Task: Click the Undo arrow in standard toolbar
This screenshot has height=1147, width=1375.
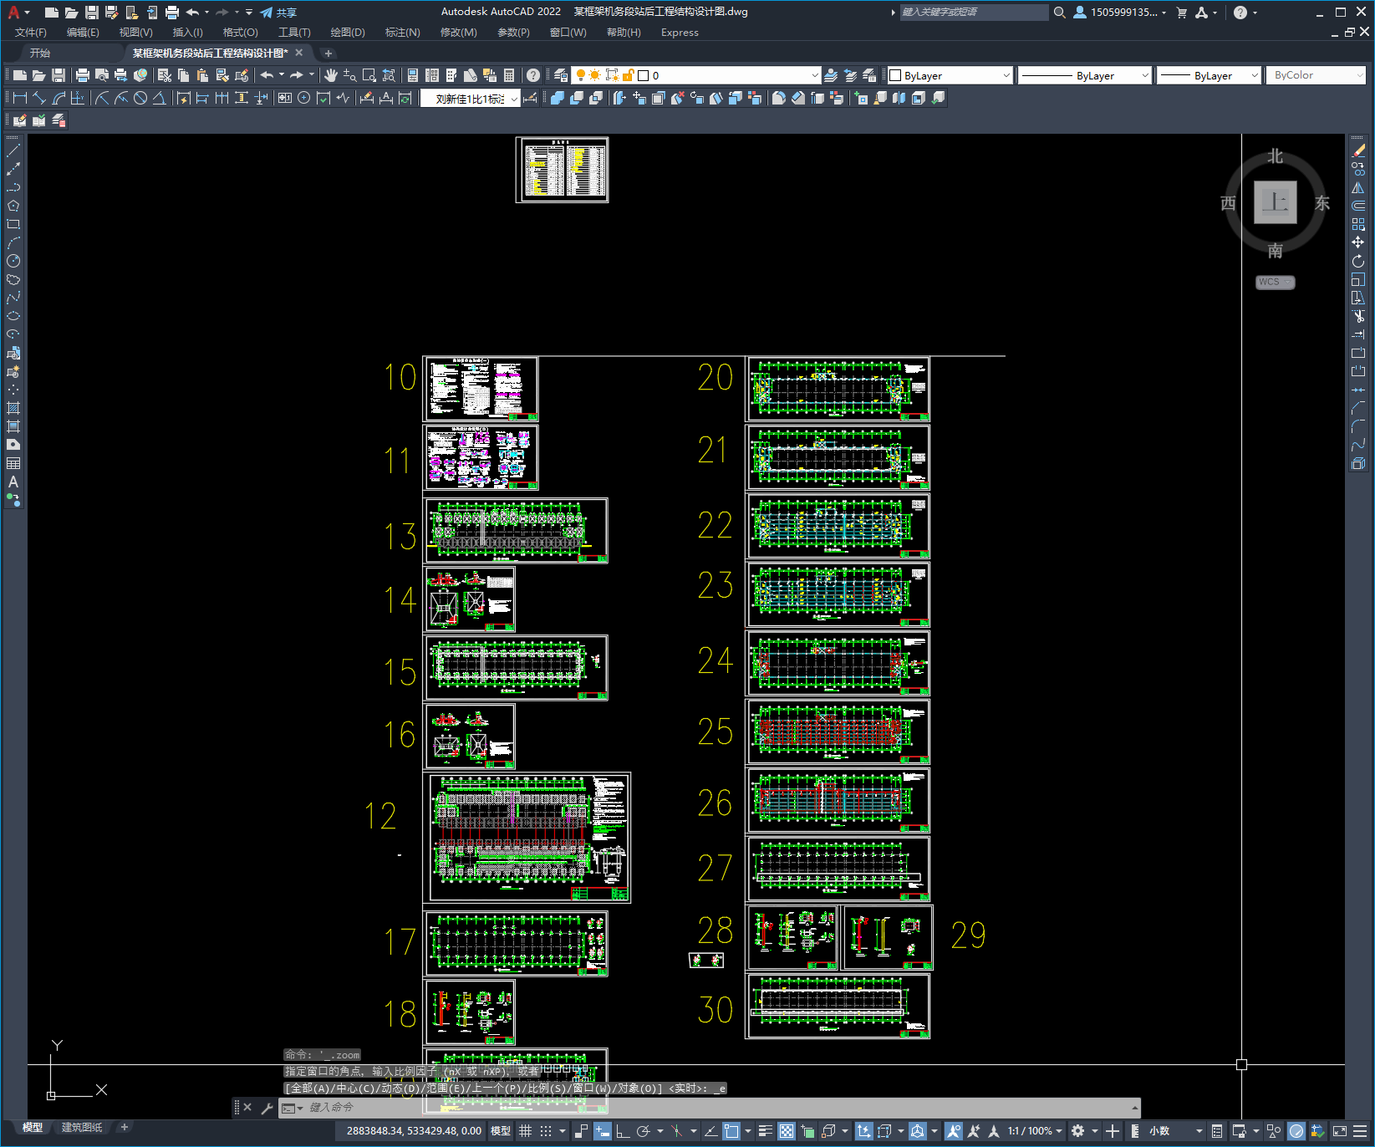Action: click(267, 75)
